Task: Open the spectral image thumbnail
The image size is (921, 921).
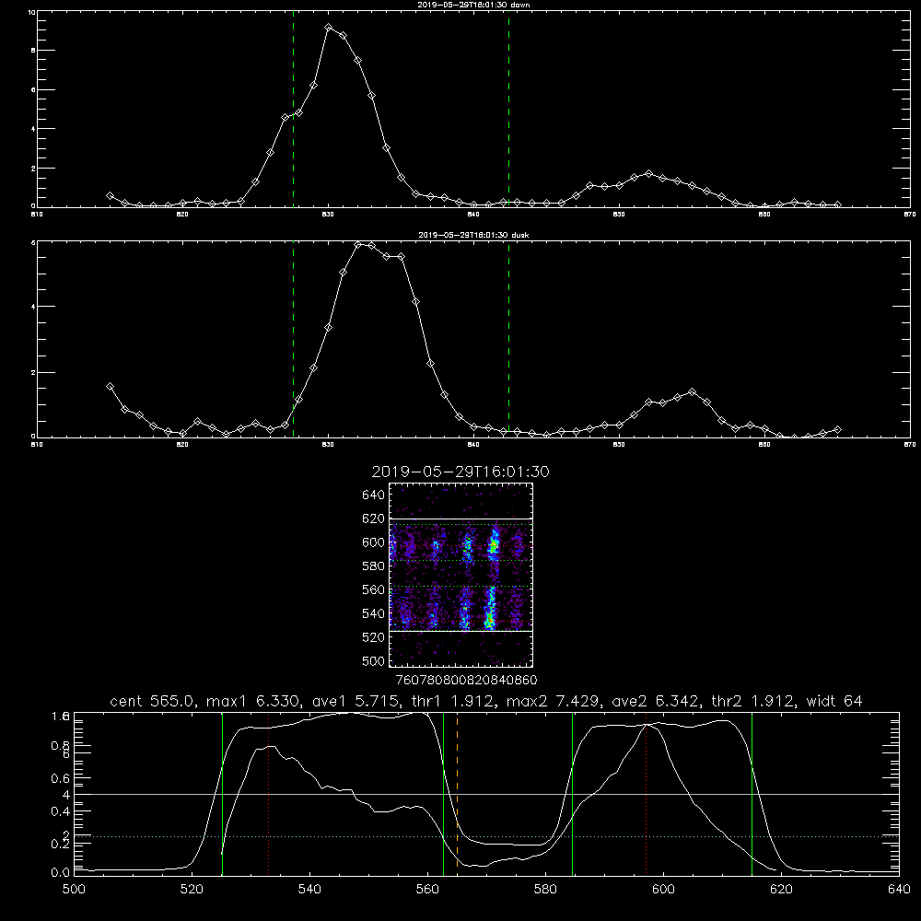Action: point(461,575)
